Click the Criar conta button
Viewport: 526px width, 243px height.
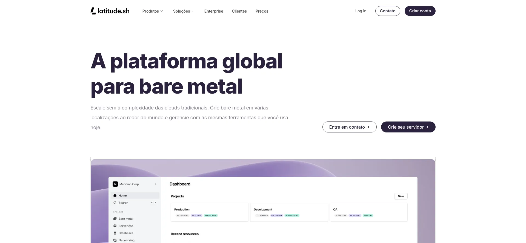point(420,11)
